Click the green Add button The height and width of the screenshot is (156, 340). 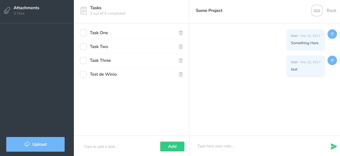pyautogui.click(x=172, y=147)
